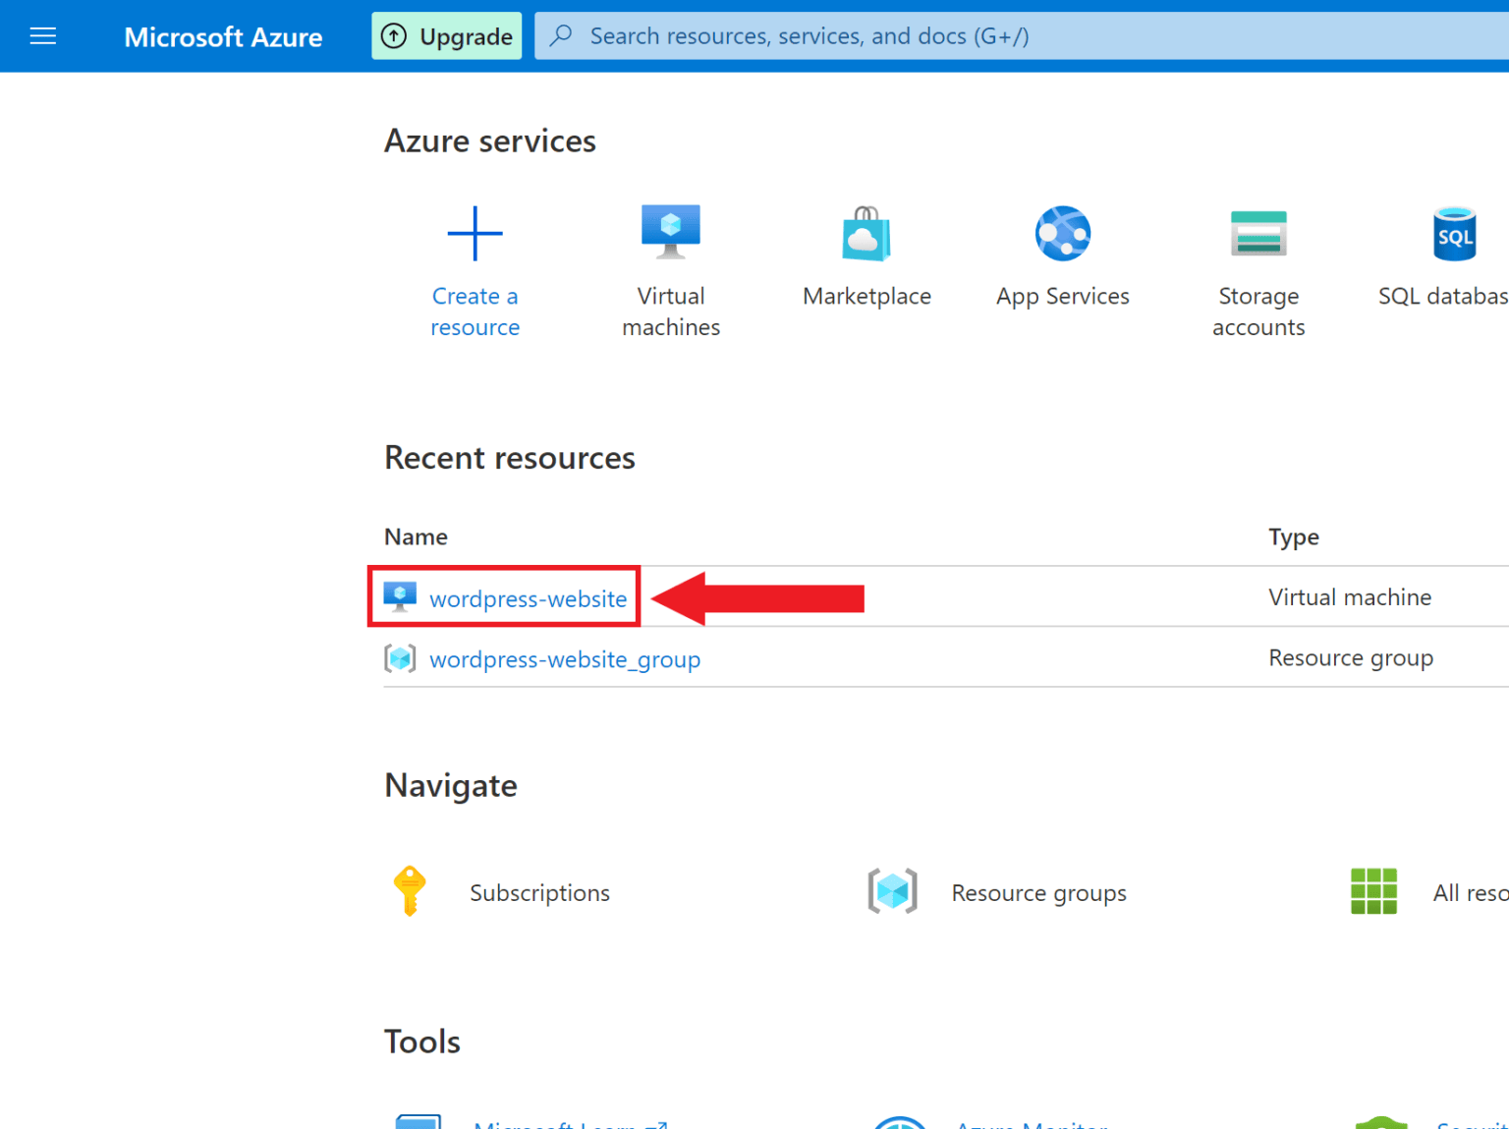The height and width of the screenshot is (1129, 1509).
Task: Click the Create a resource plus icon
Action: [x=475, y=234]
